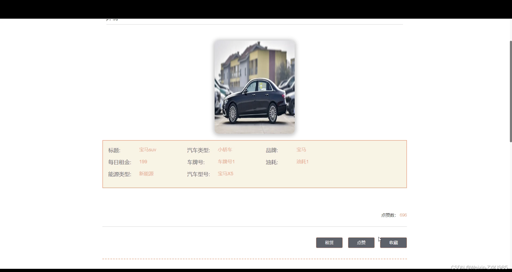Select the daily rent value 199

(143, 162)
